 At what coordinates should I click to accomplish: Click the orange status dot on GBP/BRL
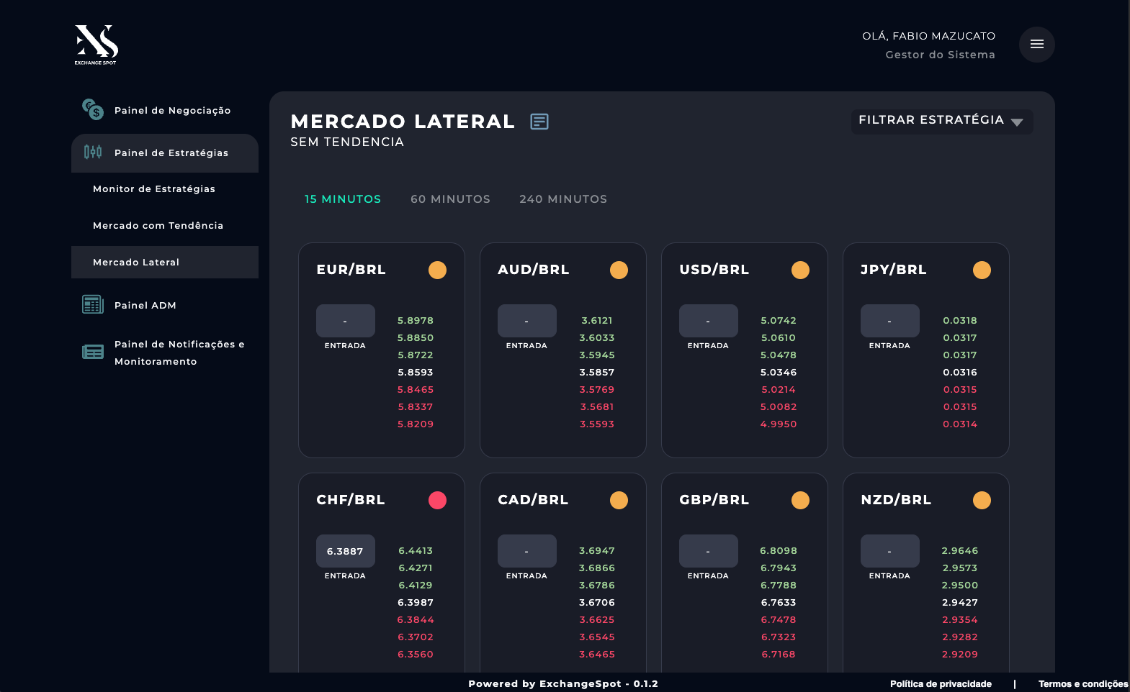click(800, 500)
